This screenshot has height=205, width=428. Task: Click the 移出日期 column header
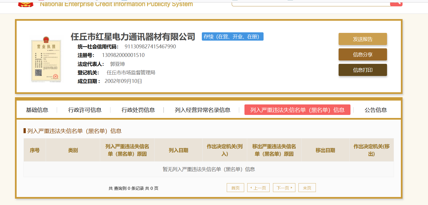tap(325, 150)
